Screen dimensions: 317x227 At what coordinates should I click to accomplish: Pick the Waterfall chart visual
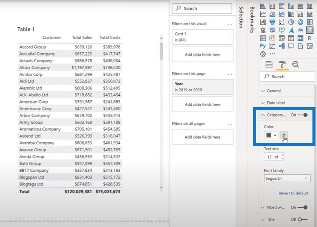263,22
